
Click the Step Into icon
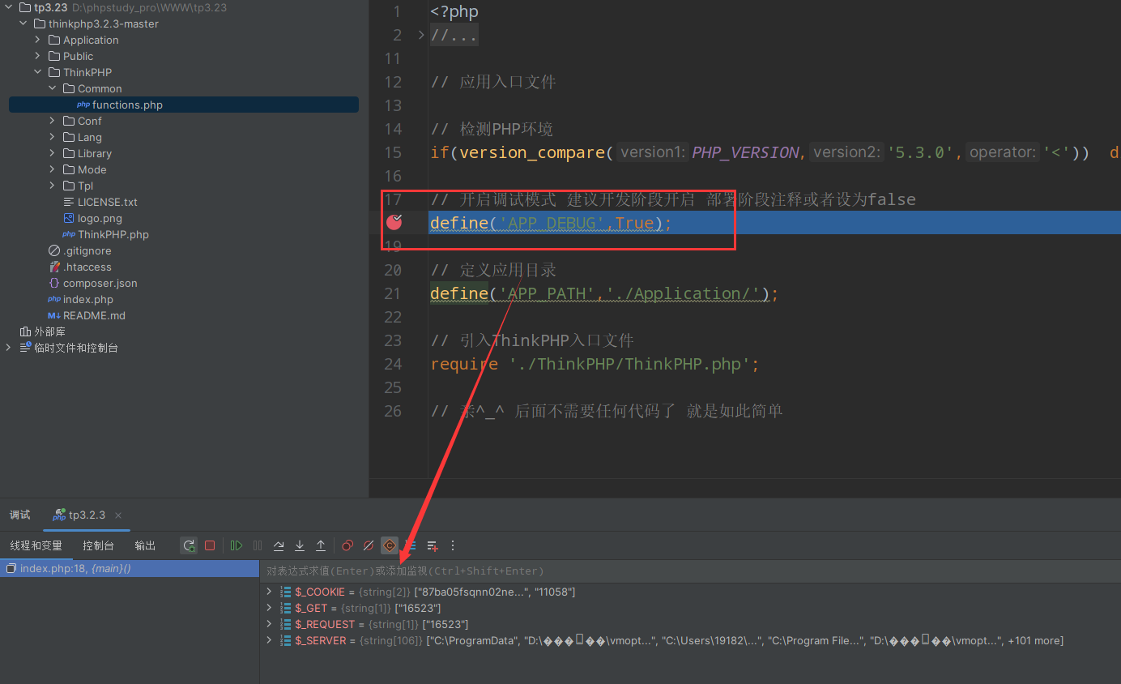click(x=300, y=545)
